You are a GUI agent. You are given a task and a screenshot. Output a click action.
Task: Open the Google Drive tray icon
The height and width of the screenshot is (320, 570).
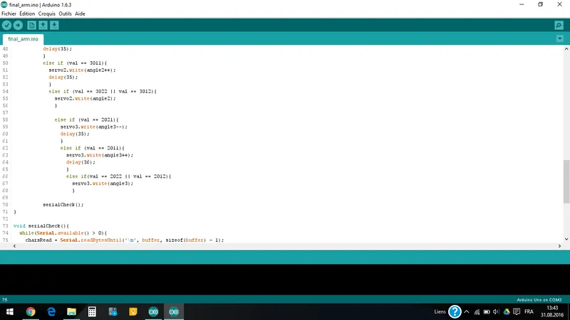click(x=507, y=311)
